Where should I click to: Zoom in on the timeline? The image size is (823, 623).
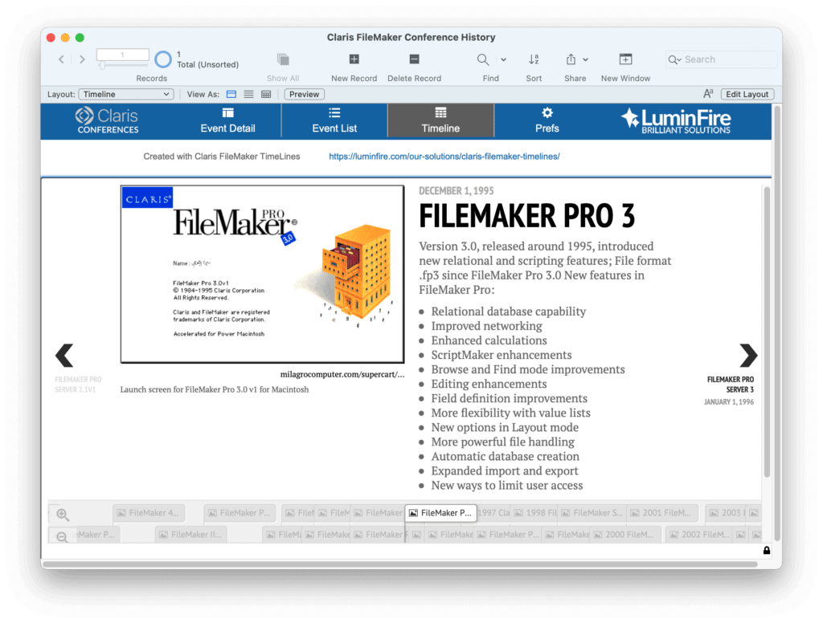tap(63, 514)
